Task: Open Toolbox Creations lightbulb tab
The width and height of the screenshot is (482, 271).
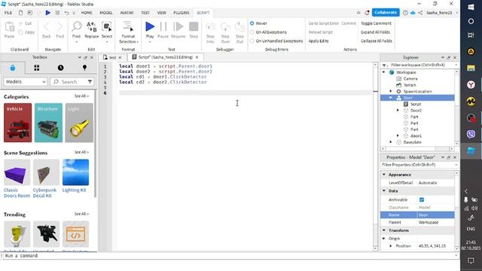Action: [x=84, y=68]
